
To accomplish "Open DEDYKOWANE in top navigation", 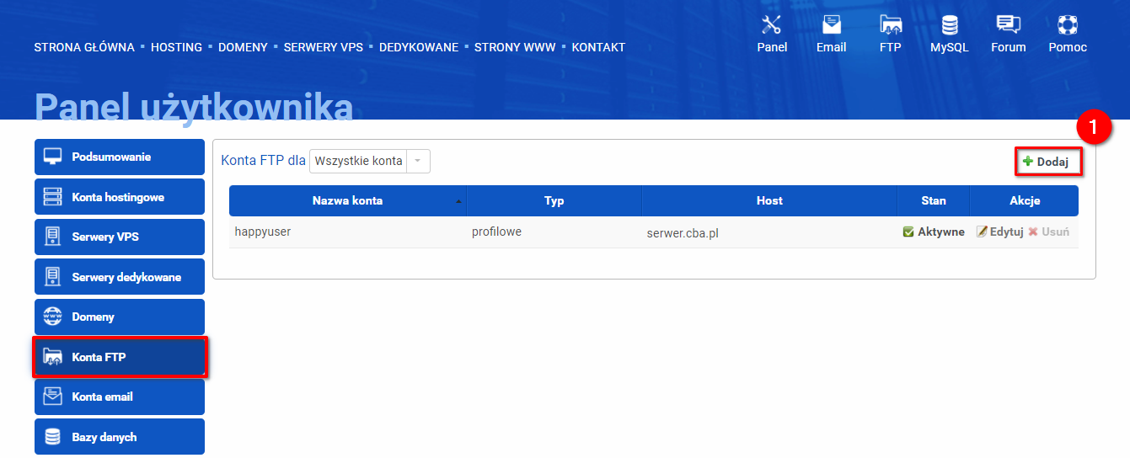I will 419,47.
